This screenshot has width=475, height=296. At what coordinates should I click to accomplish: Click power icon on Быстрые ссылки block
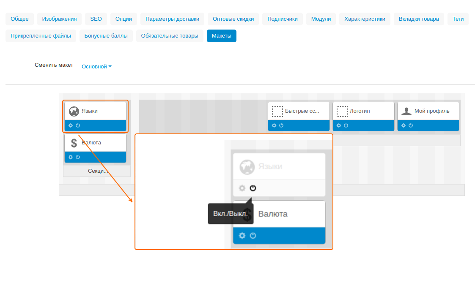[x=281, y=125]
